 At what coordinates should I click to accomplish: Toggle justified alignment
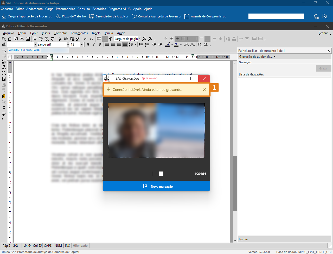(x=125, y=45)
